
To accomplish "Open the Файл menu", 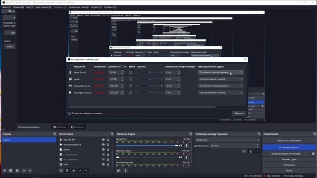I will (6, 7).
